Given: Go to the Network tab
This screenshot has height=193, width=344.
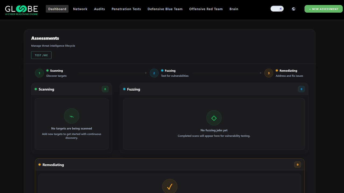Looking at the screenshot, I should click(x=80, y=9).
